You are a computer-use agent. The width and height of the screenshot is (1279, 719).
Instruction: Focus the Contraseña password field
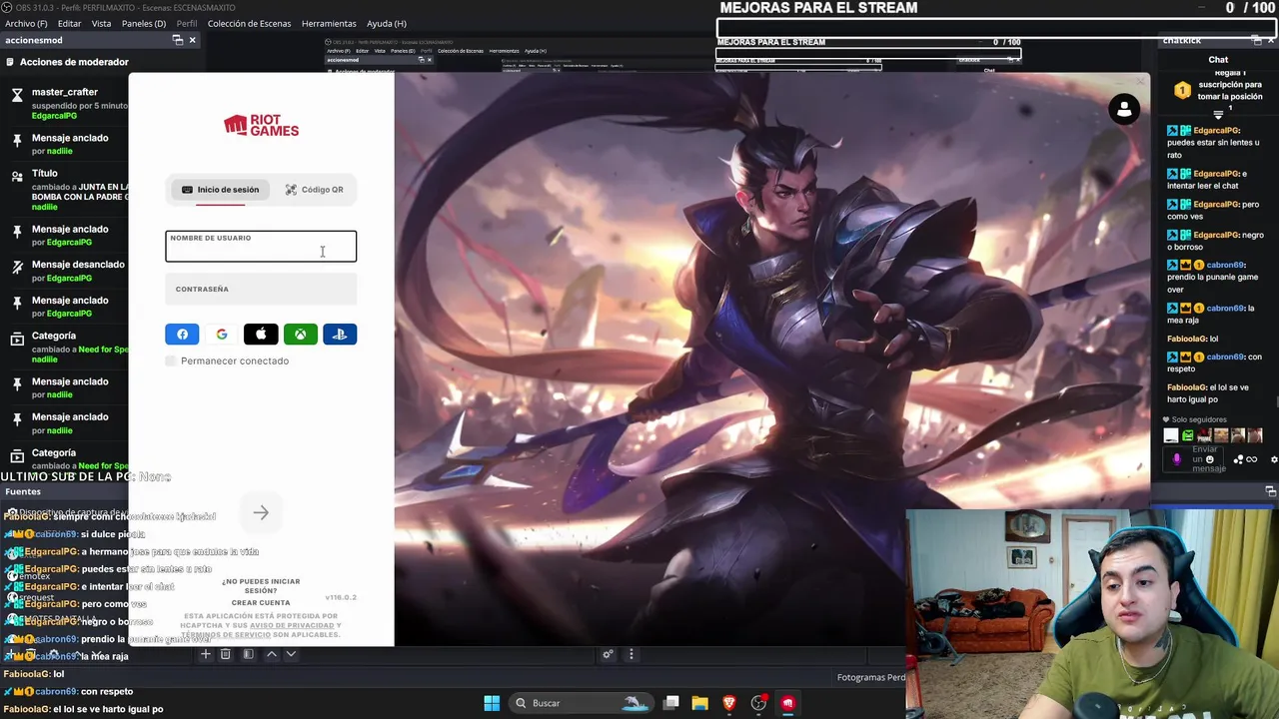pos(261,290)
